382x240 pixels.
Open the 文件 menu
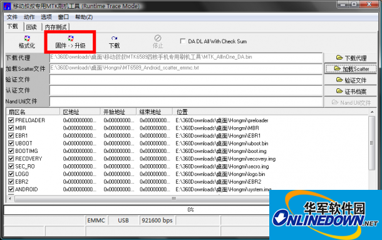tap(12, 17)
